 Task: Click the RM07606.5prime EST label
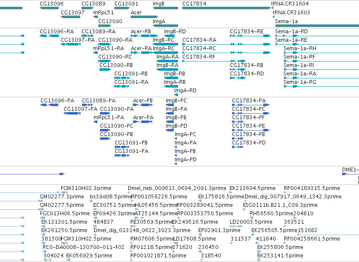pyautogui.click(x=152, y=239)
